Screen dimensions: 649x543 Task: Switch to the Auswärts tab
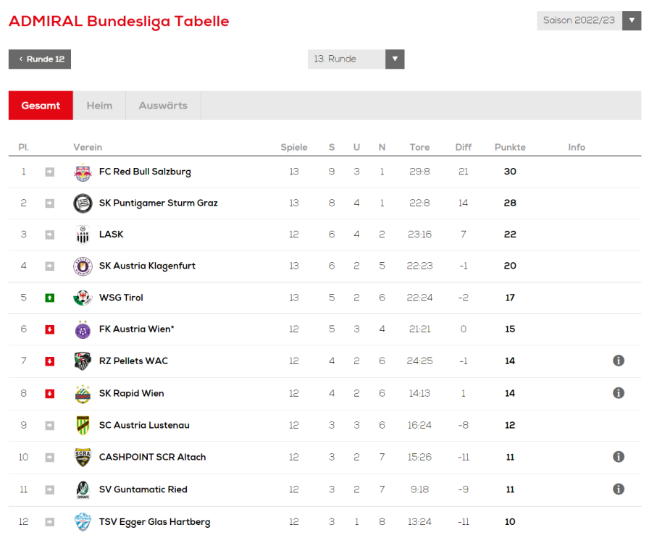coord(163,106)
